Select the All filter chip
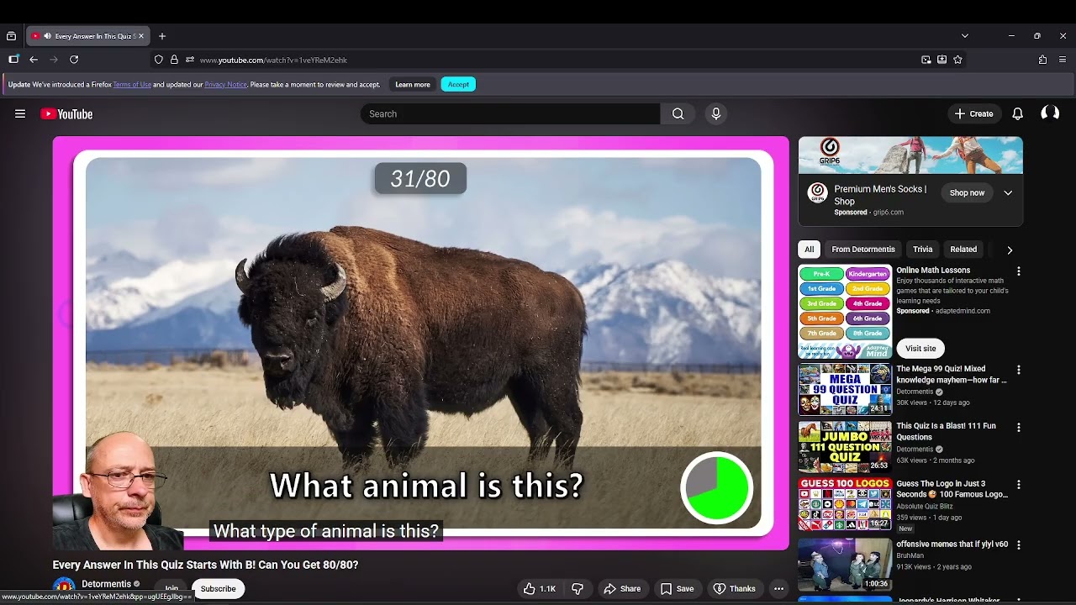The width and height of the screenshot is (1076, 605). pos(810,250)
